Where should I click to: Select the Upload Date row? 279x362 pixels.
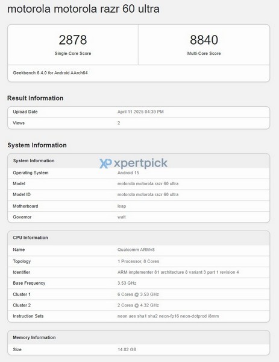pyautogui.click(x=139, y=112)
